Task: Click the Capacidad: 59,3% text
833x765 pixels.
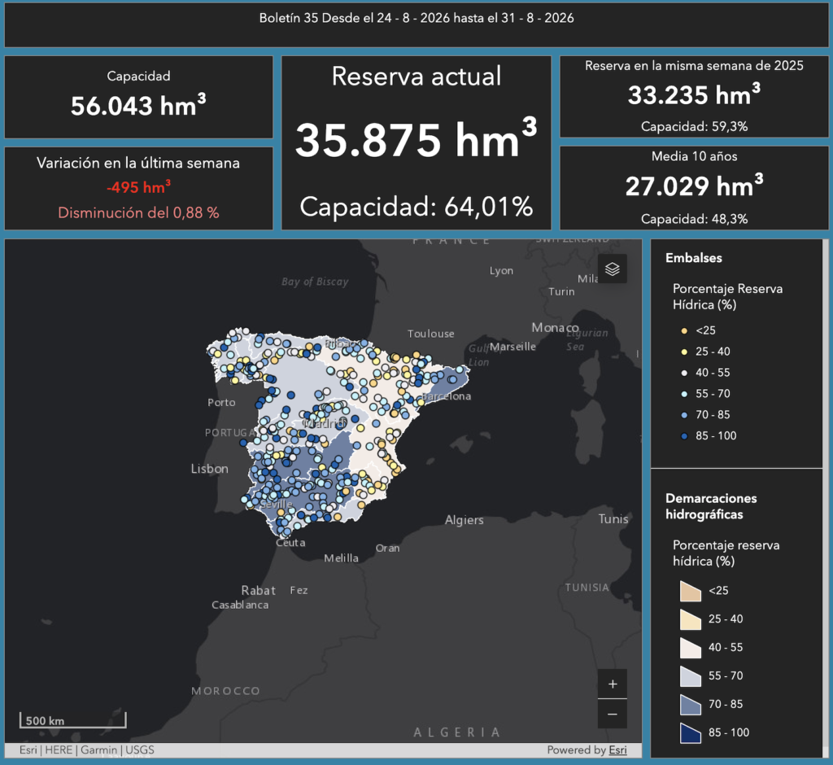Action: (x=694, y=126)
